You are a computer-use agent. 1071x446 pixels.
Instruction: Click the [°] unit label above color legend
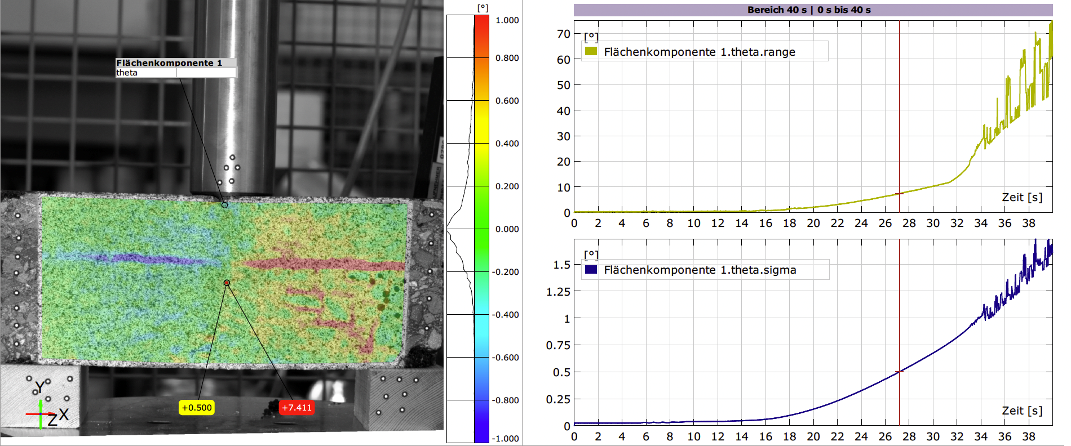click(x=483, y=8)
